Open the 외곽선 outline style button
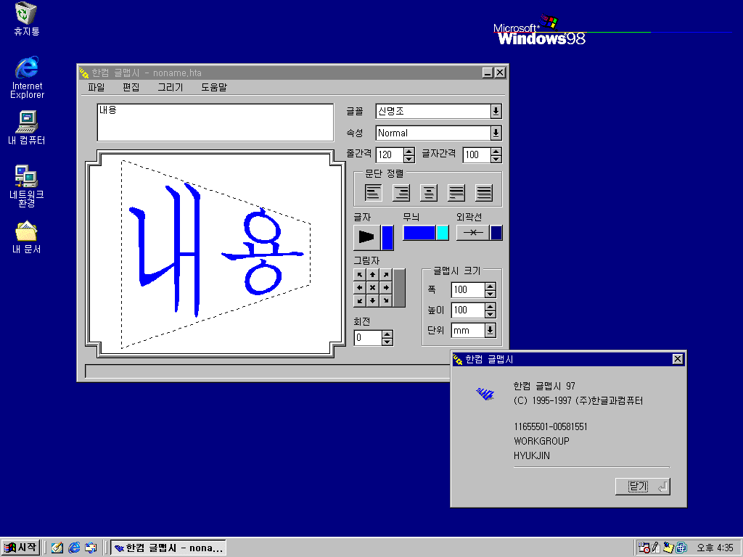This screenshot has height=557, width=743. pos(472,233)
